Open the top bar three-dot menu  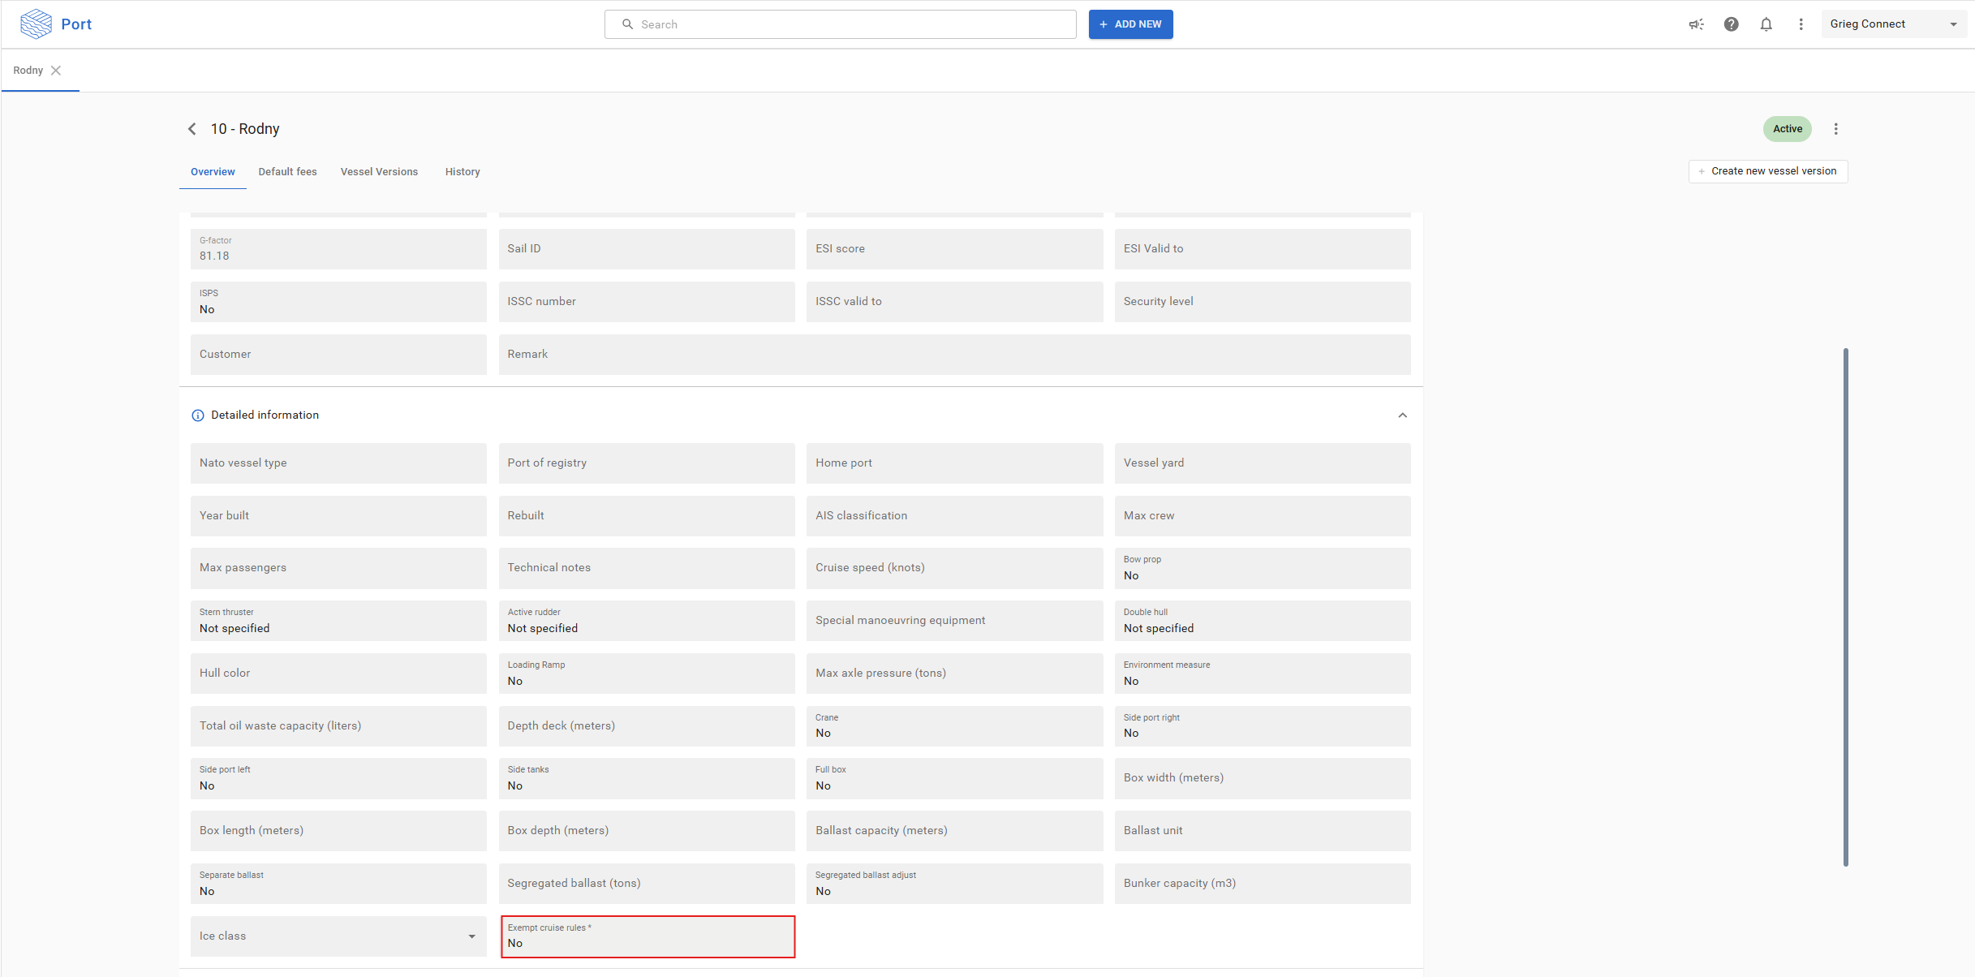click(x=1801, y=24)
